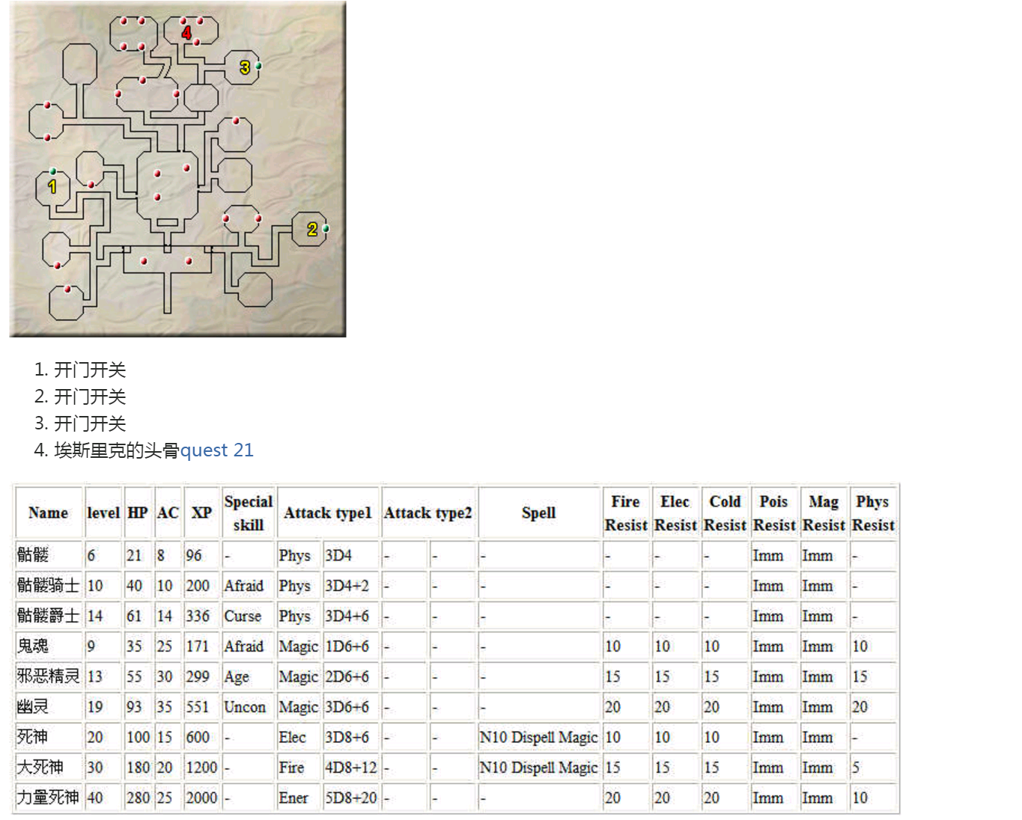Click the XP column header

[x=201, y=512]
